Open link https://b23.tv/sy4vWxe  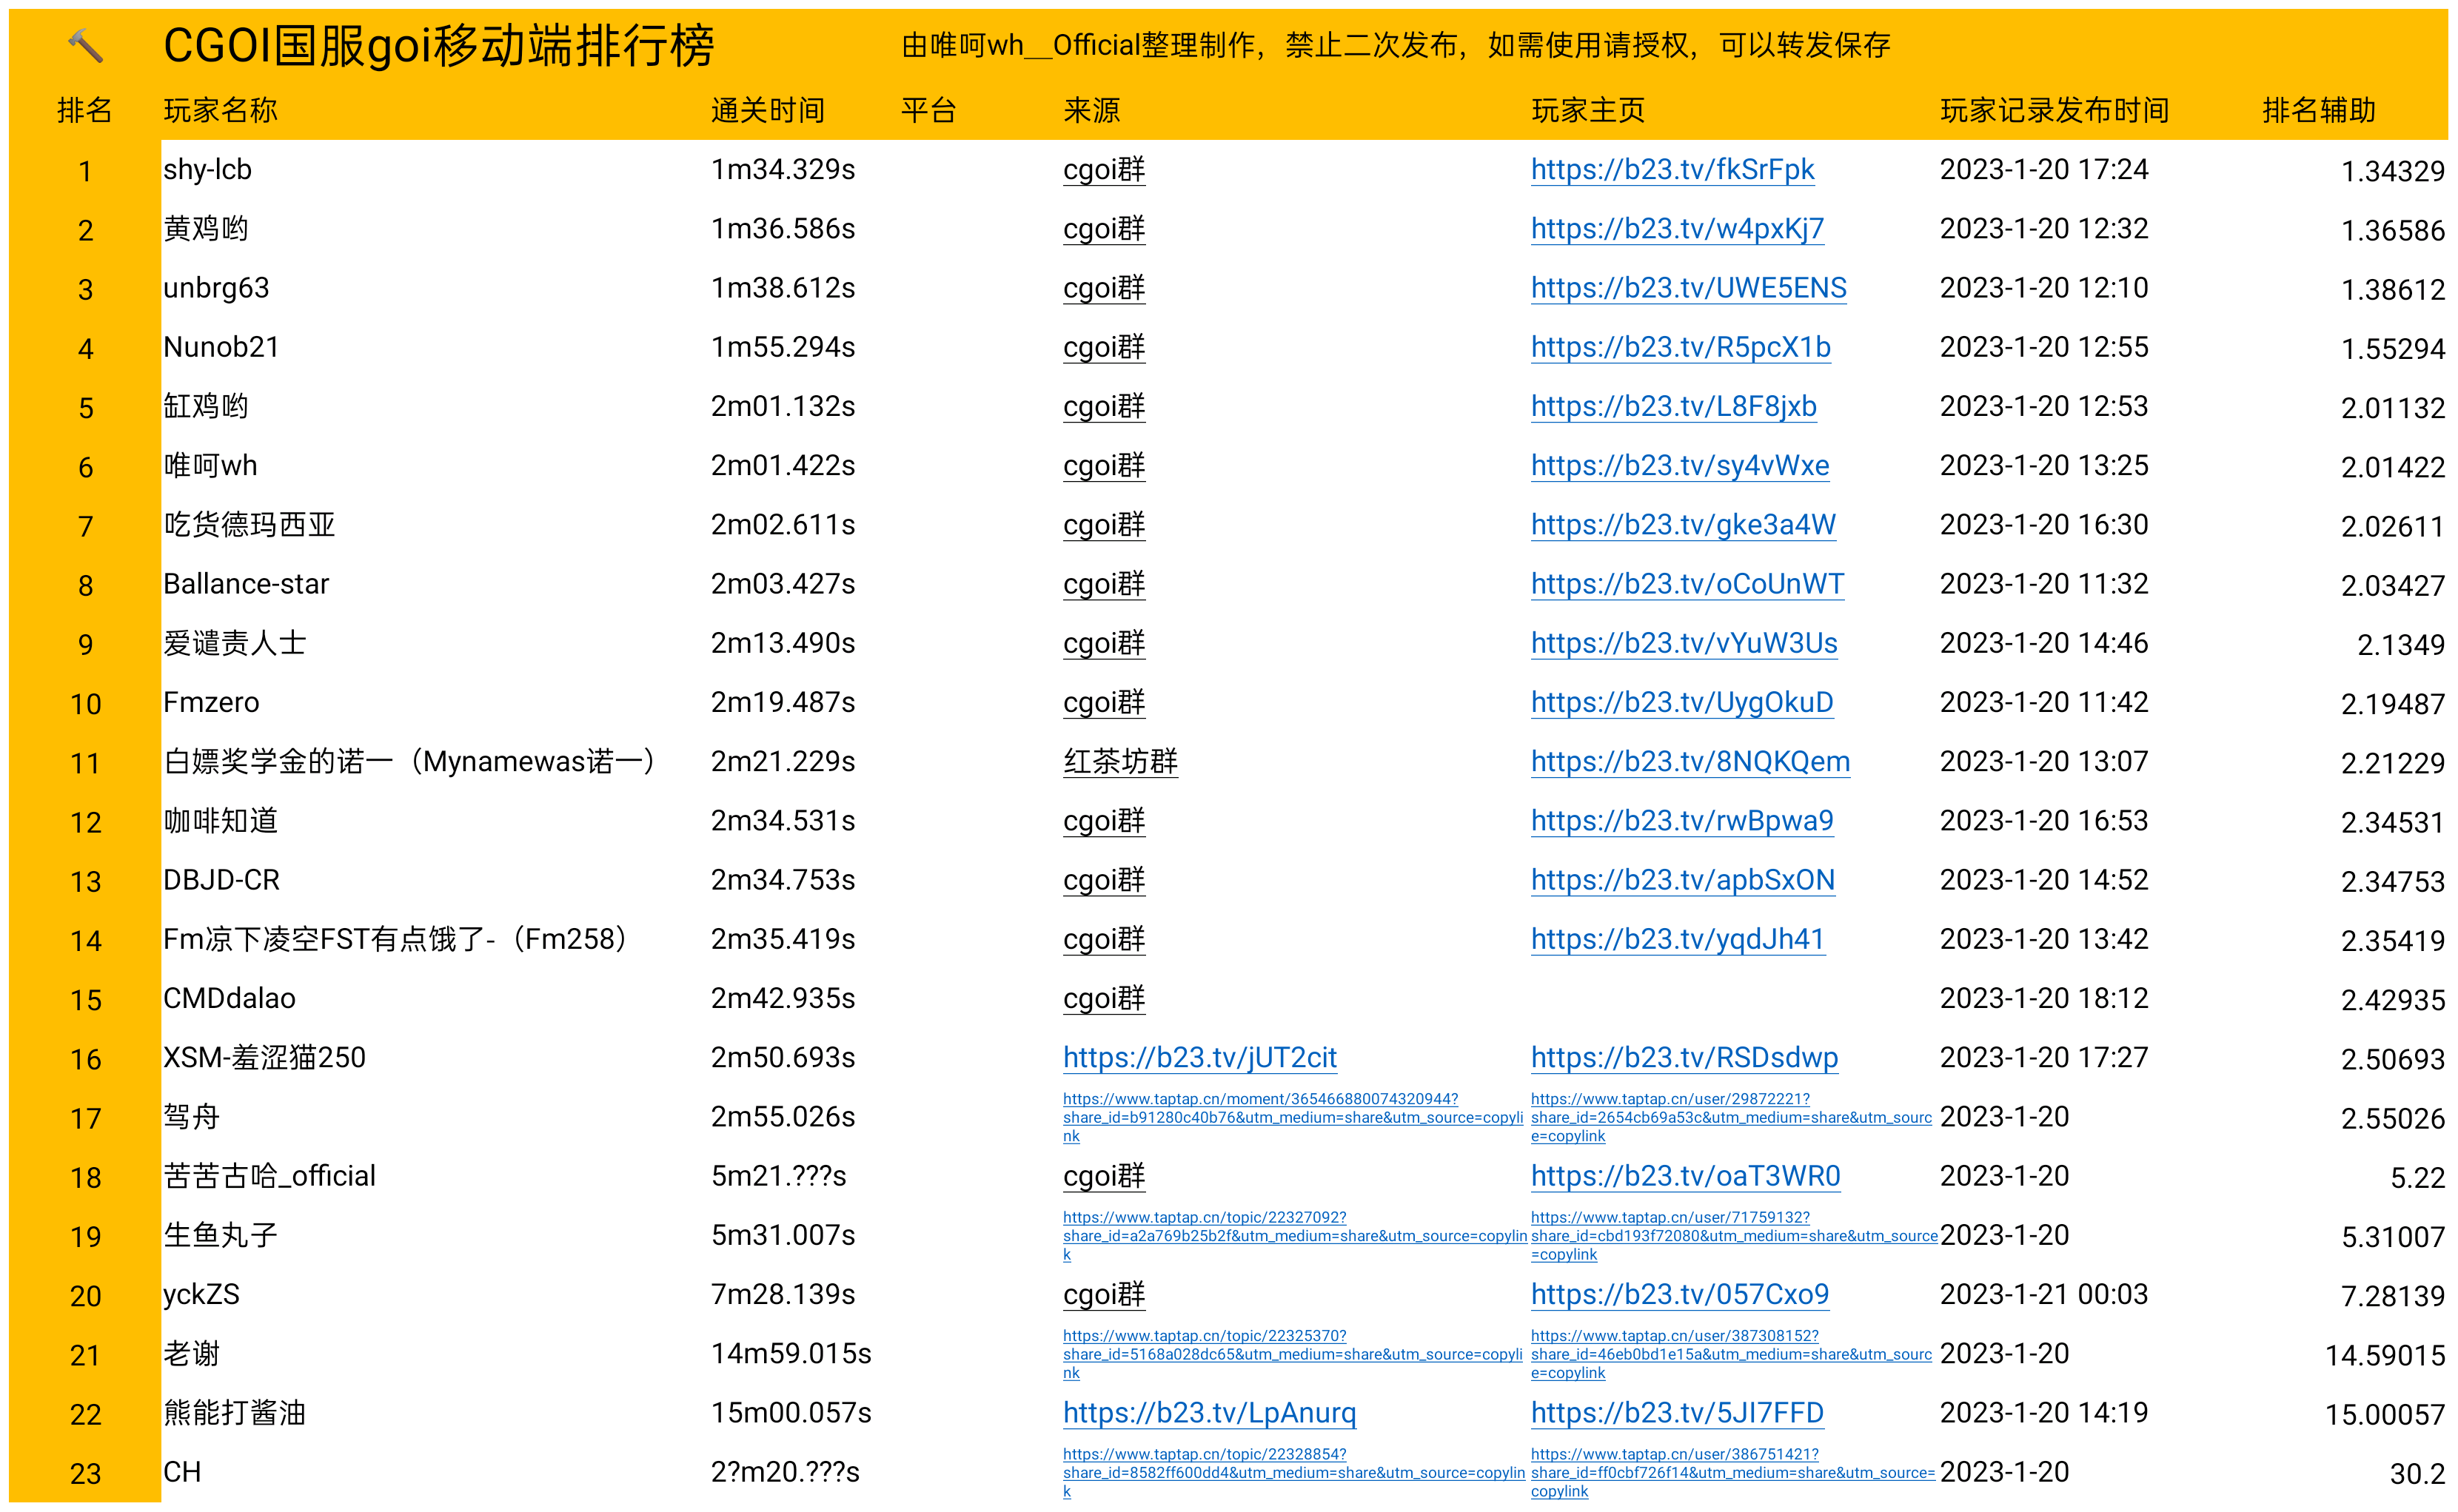[1680, 465]
